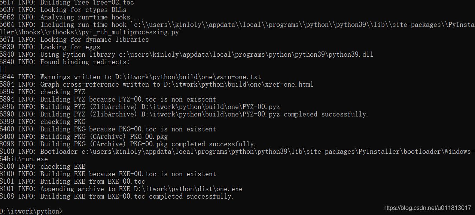This screenshot has height=215, width=475.
Task: Click the 'checking EXE' log line
Action: coord(63,166)
